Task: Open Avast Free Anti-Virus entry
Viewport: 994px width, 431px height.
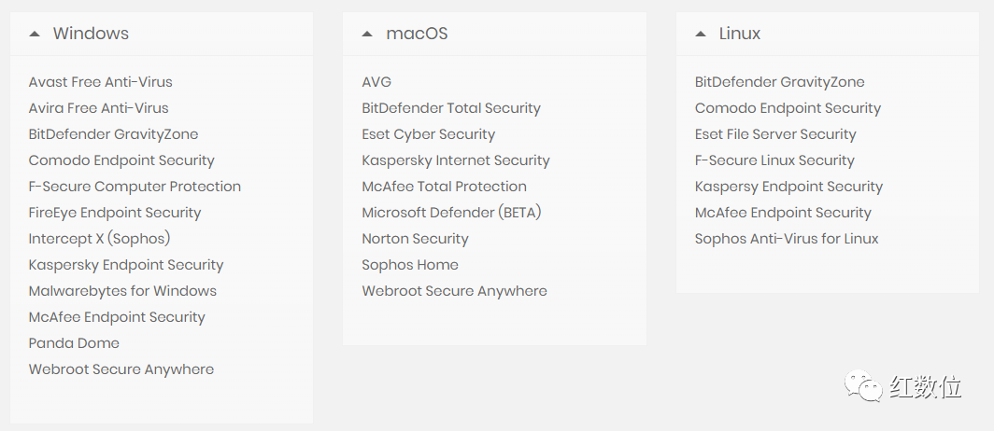Action: point(100,82)
